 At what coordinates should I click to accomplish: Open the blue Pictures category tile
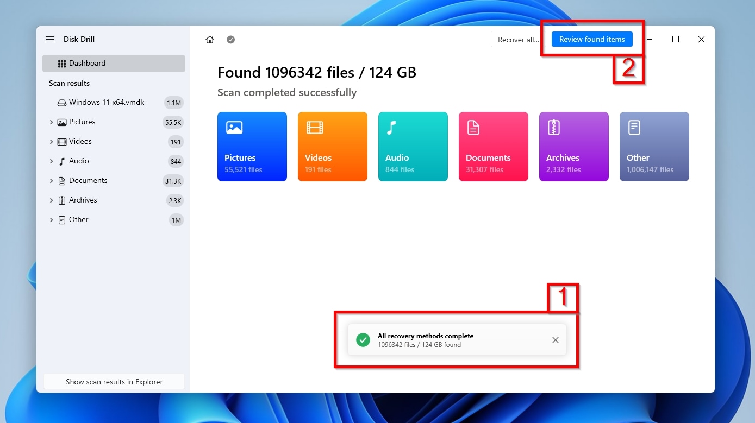(252, 147)
